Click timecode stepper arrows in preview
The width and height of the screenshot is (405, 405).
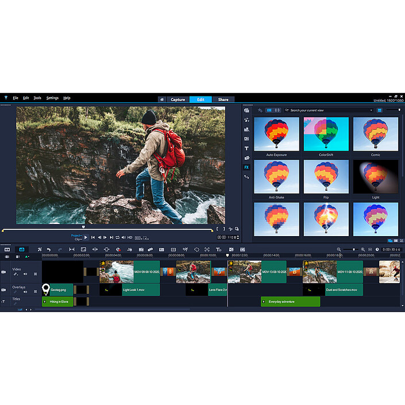(x=238, y=237)
